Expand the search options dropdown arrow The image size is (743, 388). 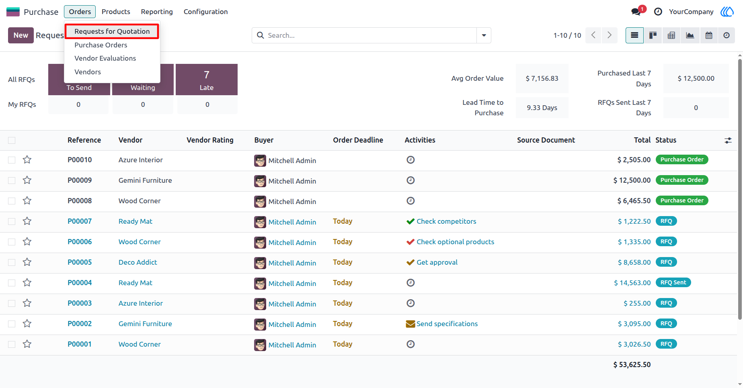point(484,35)
